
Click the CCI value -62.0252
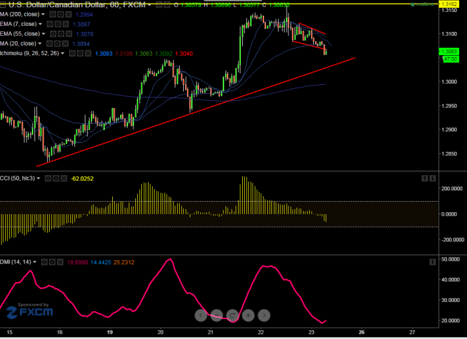[x=82, y=178]
